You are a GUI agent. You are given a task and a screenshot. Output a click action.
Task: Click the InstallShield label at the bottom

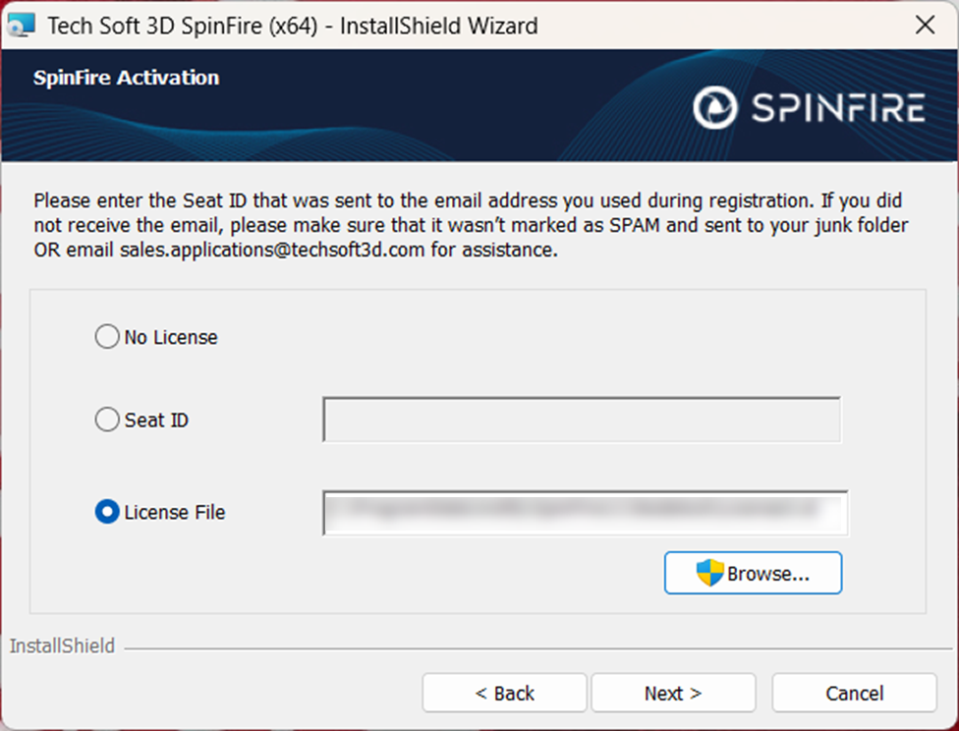pyautogui.click(x=62, y=647)
